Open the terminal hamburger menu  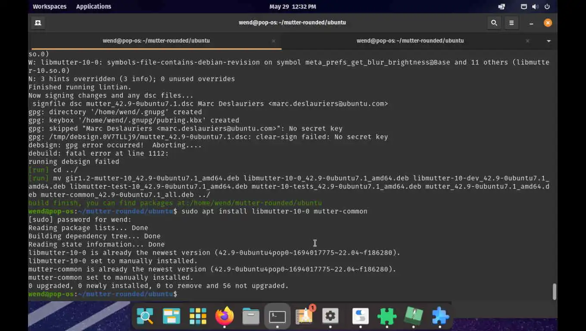click(511, 22)
